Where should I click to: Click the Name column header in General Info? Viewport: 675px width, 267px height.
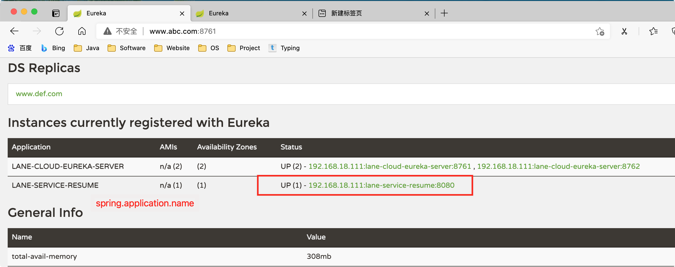pyautogui.click(x=22, y=237)
